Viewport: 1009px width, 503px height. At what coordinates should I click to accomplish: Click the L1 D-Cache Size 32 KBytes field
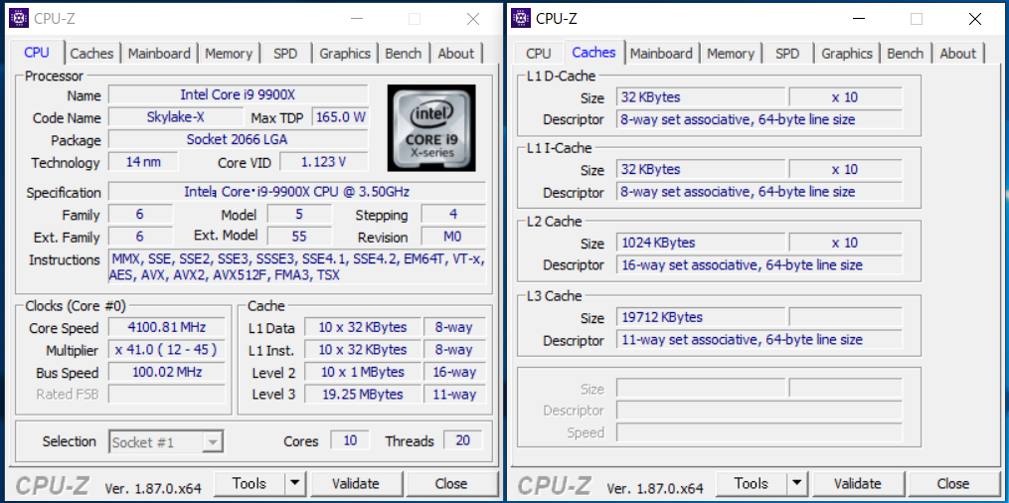click(701, 97)
